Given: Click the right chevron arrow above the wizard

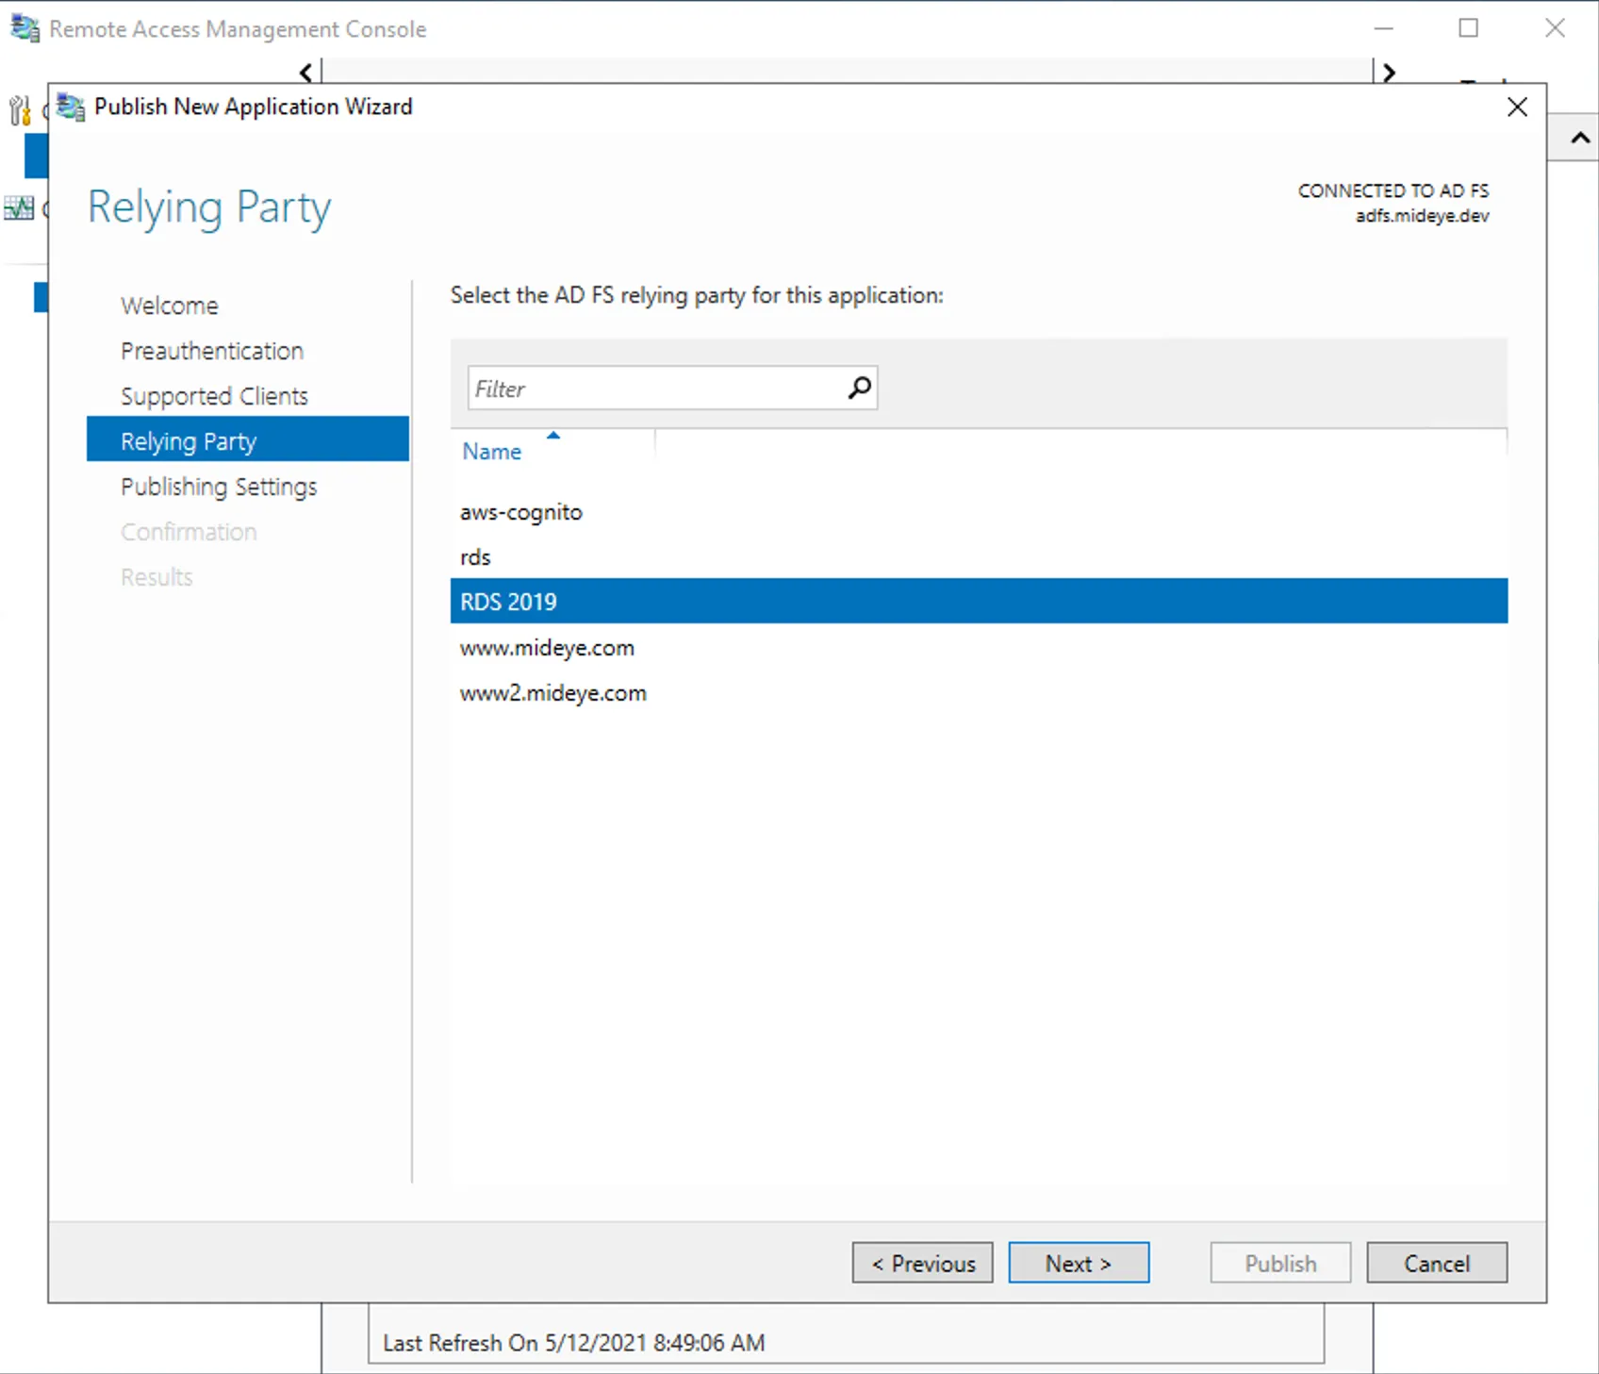Looking at the screenshot, I should point(1388,72).
